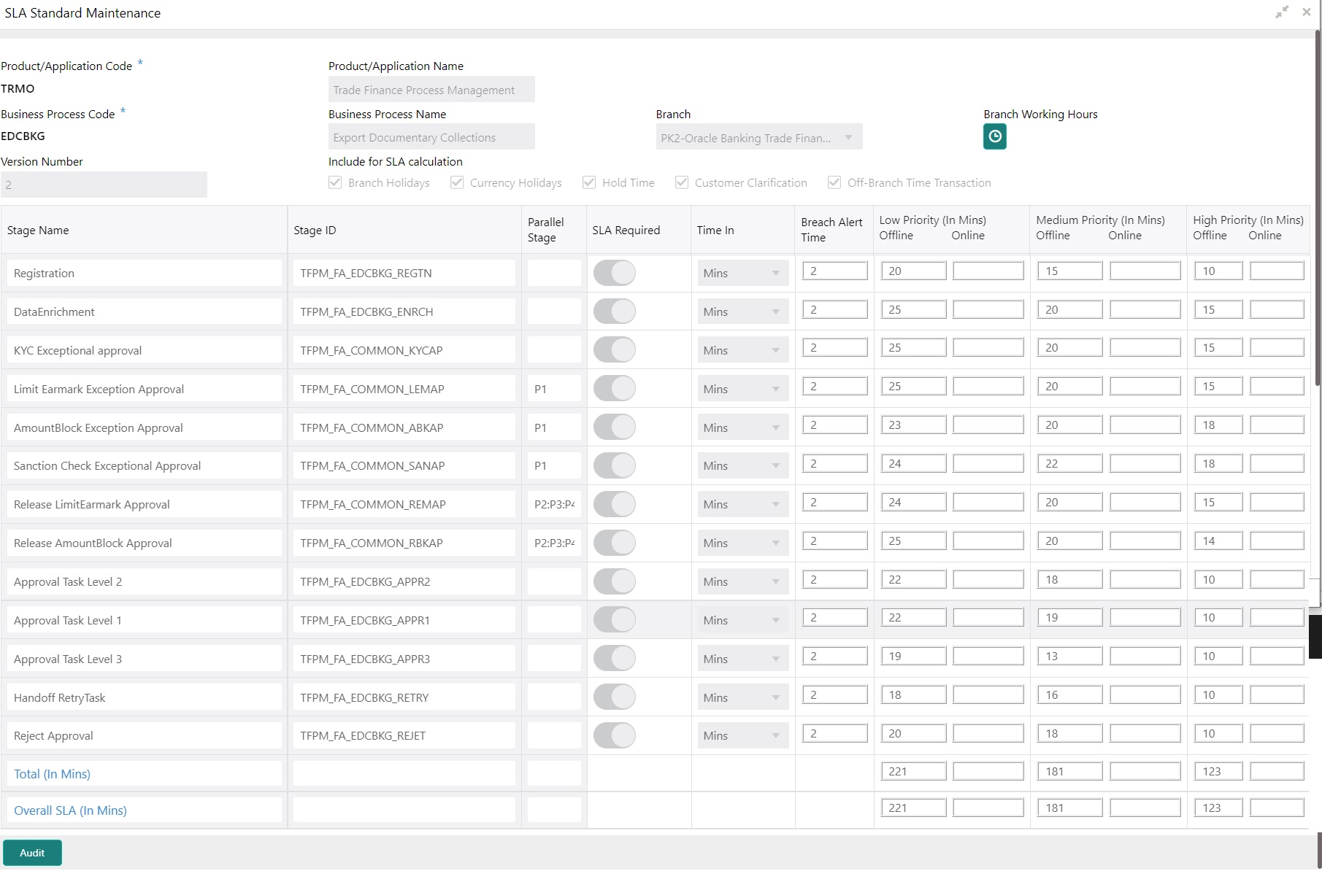
Task: Click Parallel Stage P1 for AmountBlock Exception Approval
Action: 554,427
